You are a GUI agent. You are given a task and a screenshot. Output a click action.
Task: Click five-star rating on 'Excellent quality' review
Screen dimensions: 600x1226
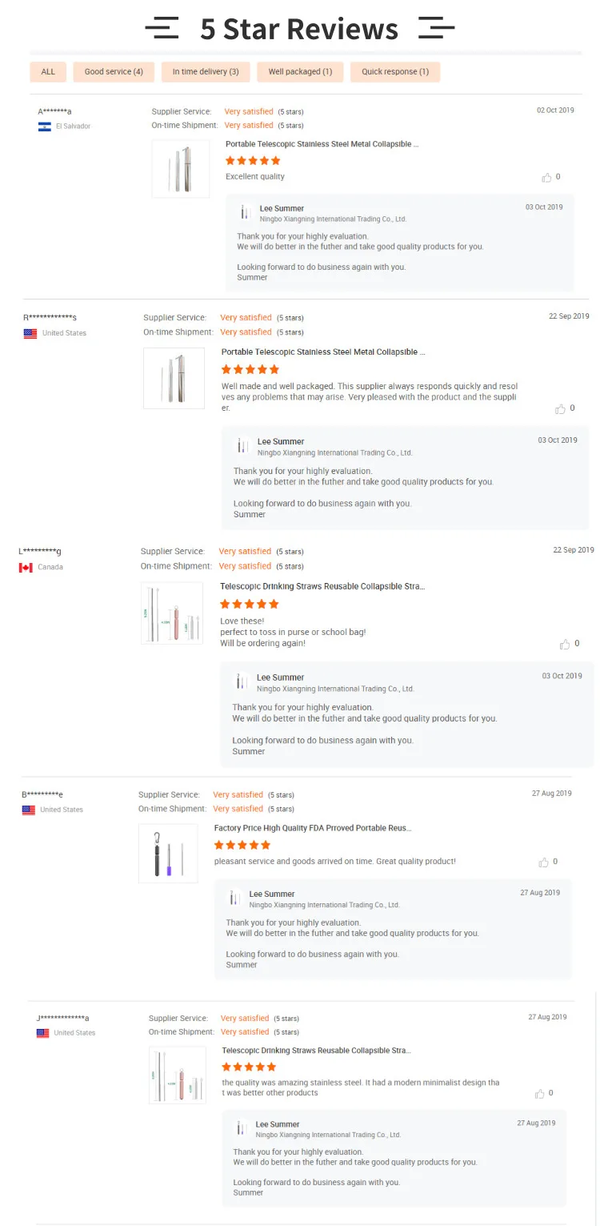click(253, 160)
